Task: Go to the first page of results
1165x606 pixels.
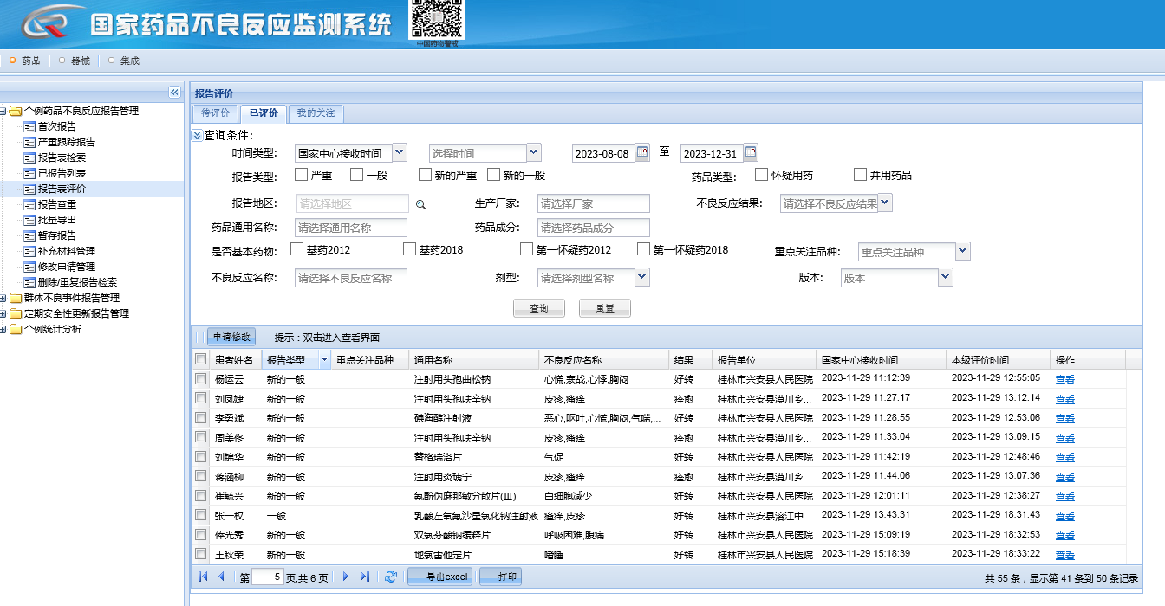Action: pyautogui.click(x=203, y=577)
